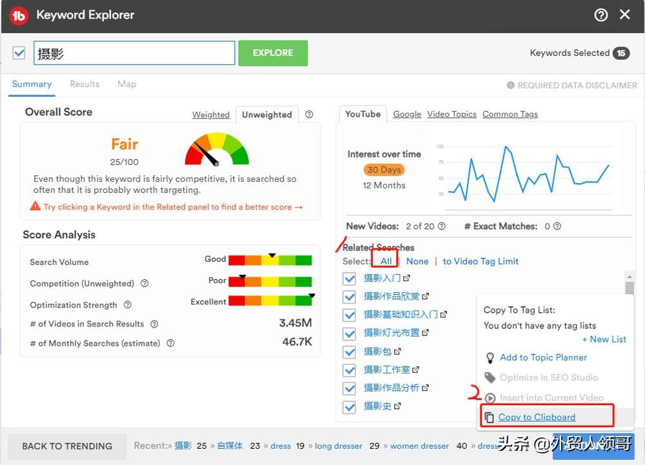
Task: Click help icon next to Exact Matches
Action: (x=557, y=226)
